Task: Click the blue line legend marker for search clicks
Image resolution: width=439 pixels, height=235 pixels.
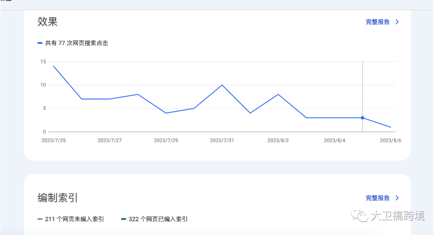Action: (x=39, y=42)
